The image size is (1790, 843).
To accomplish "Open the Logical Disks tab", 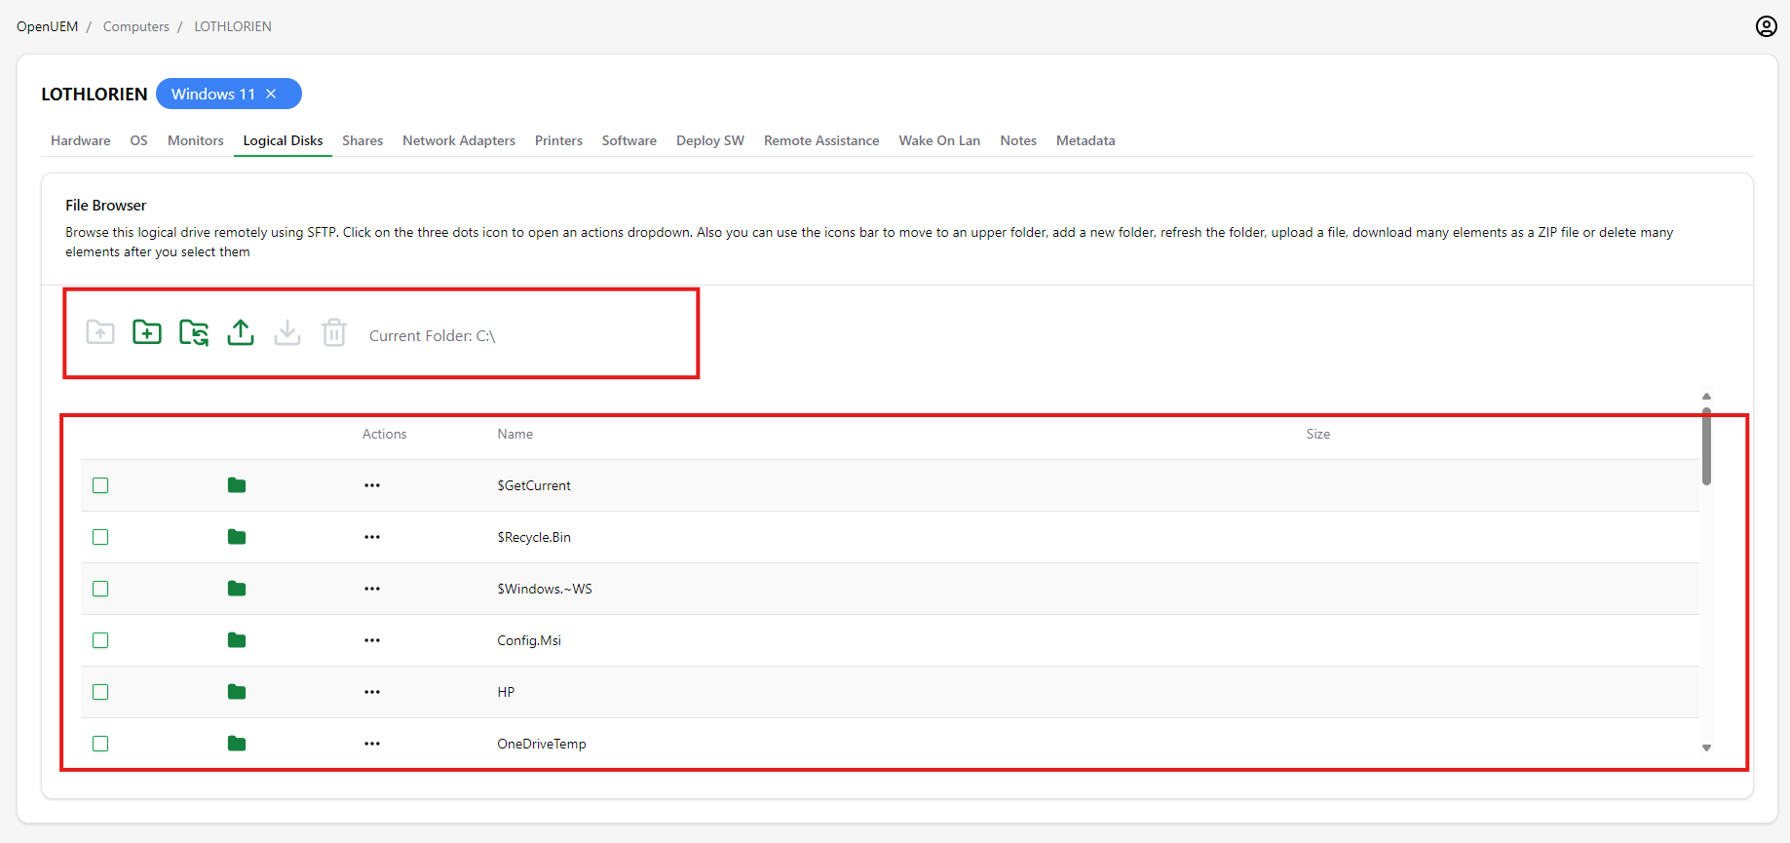I will pyautogui.click(x=283, y=140).
